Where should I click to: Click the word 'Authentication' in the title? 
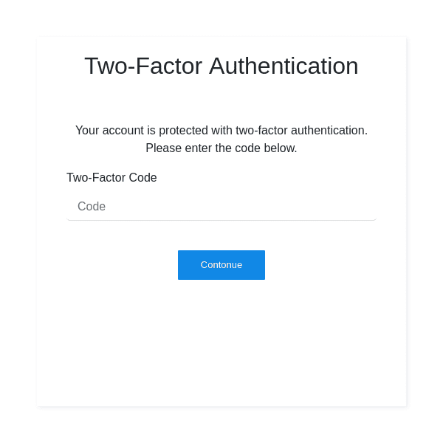pos(284,66)
